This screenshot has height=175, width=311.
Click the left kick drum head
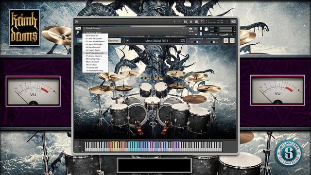point(138,116)
